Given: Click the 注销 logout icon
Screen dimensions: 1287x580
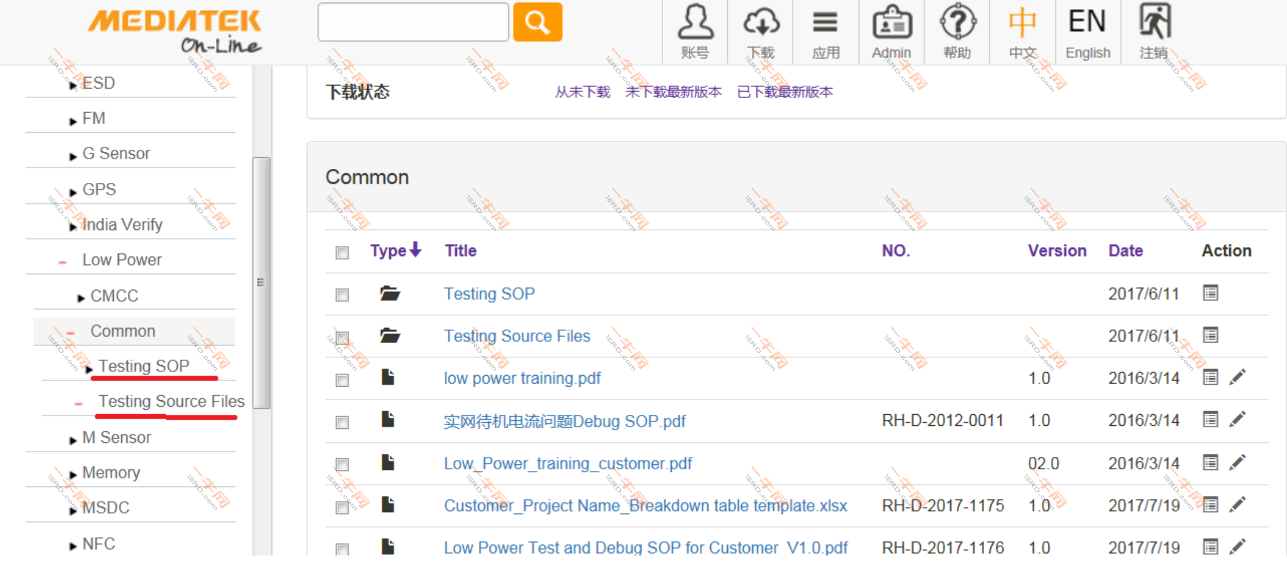Looking at the screenshot, I should (x=1152, y=22).
